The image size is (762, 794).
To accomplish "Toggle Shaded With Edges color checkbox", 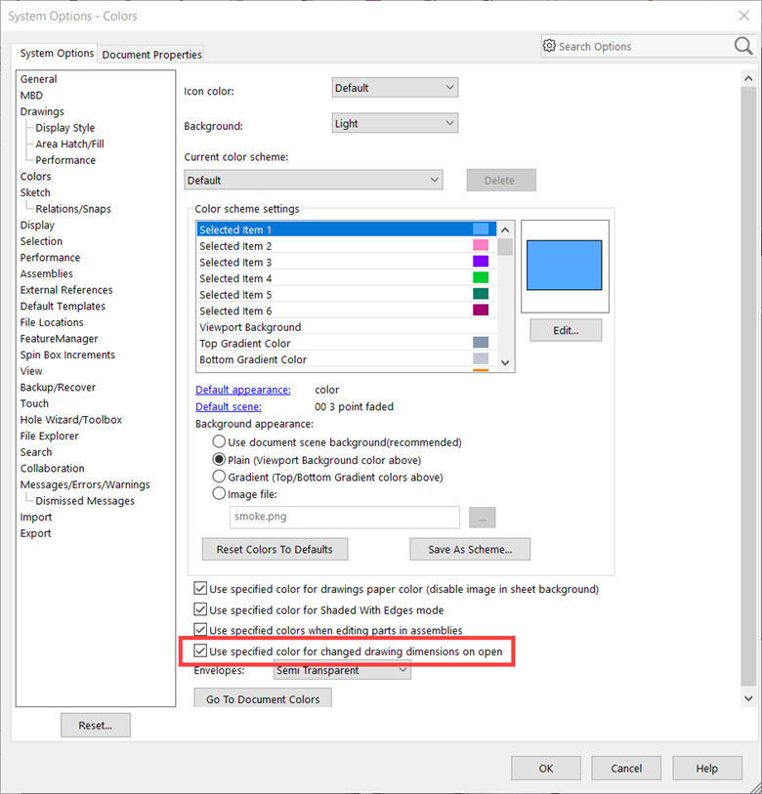I will coord(200,609).
